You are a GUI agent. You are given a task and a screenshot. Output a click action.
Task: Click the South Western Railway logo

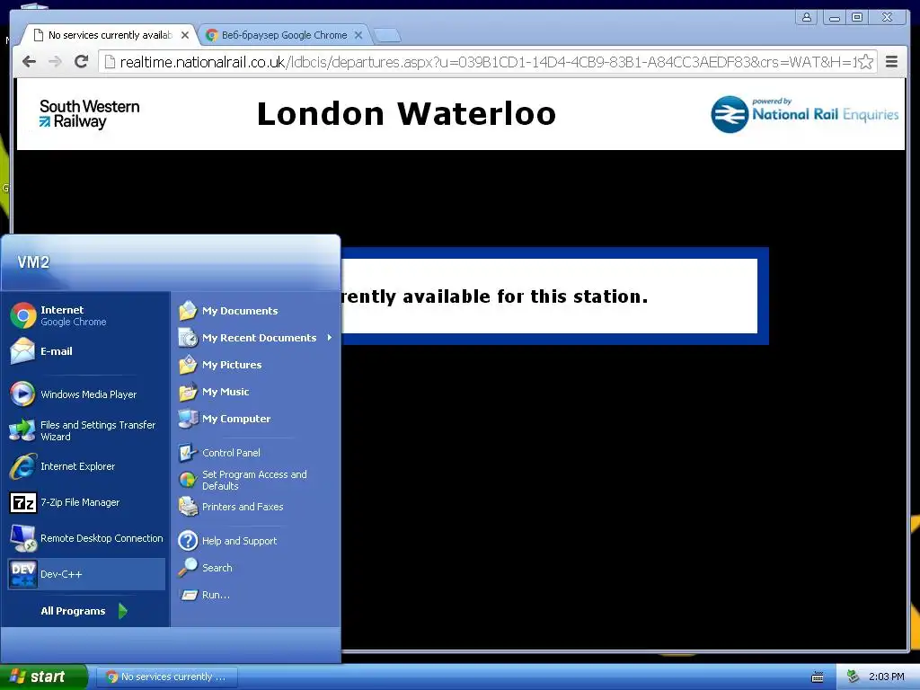(x=89, y=114)
